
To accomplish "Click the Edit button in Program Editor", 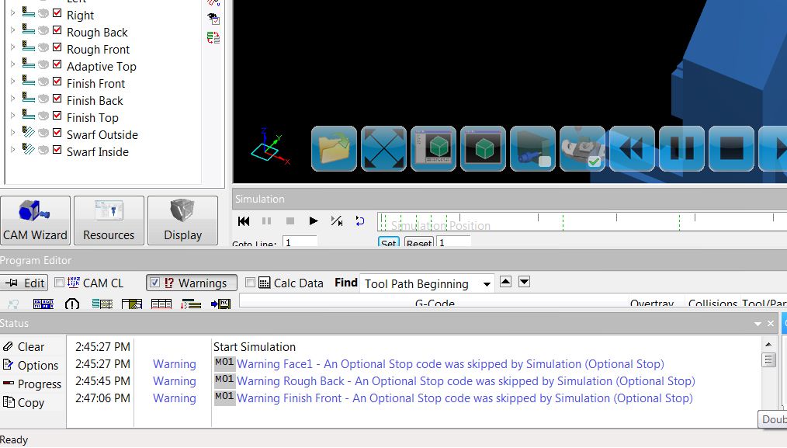I will click(x=24, y=283).
